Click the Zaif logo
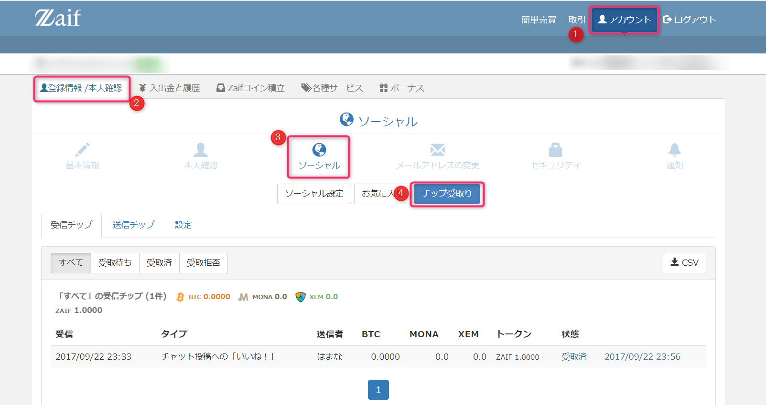Viewport: 766px width, 405px height. point(58,18)
